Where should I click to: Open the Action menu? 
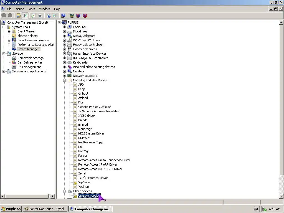pyautogui.click(x=20, y=9)
